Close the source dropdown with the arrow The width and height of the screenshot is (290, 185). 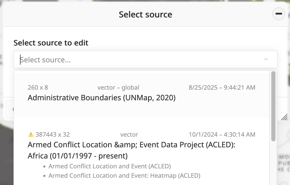coord(266,60)
